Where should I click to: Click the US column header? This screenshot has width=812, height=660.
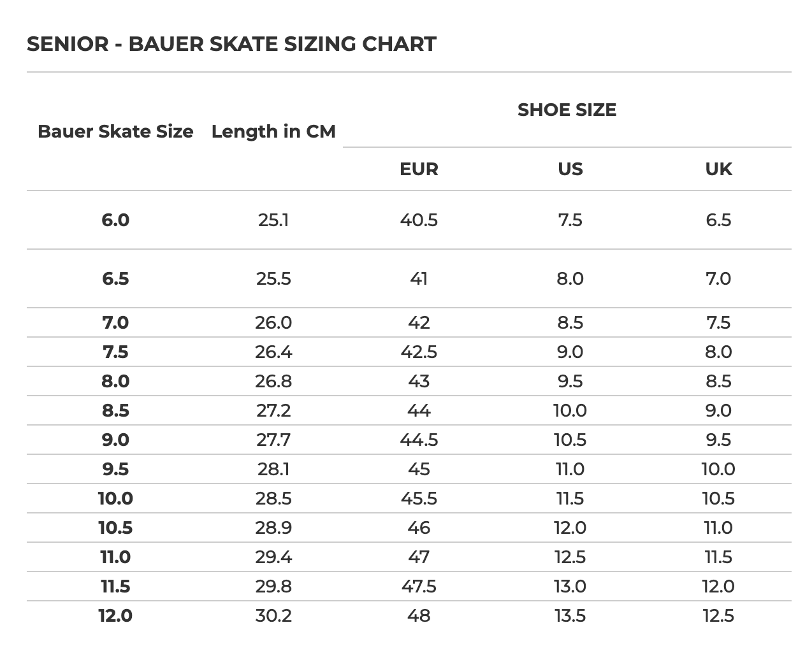coord(570,169)
